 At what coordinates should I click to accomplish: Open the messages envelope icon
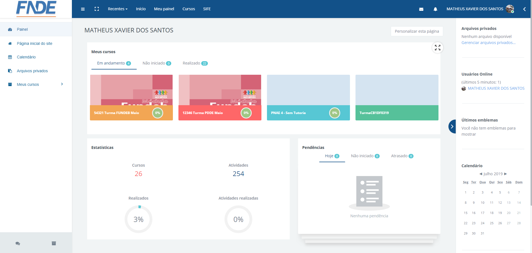point(421,9)
